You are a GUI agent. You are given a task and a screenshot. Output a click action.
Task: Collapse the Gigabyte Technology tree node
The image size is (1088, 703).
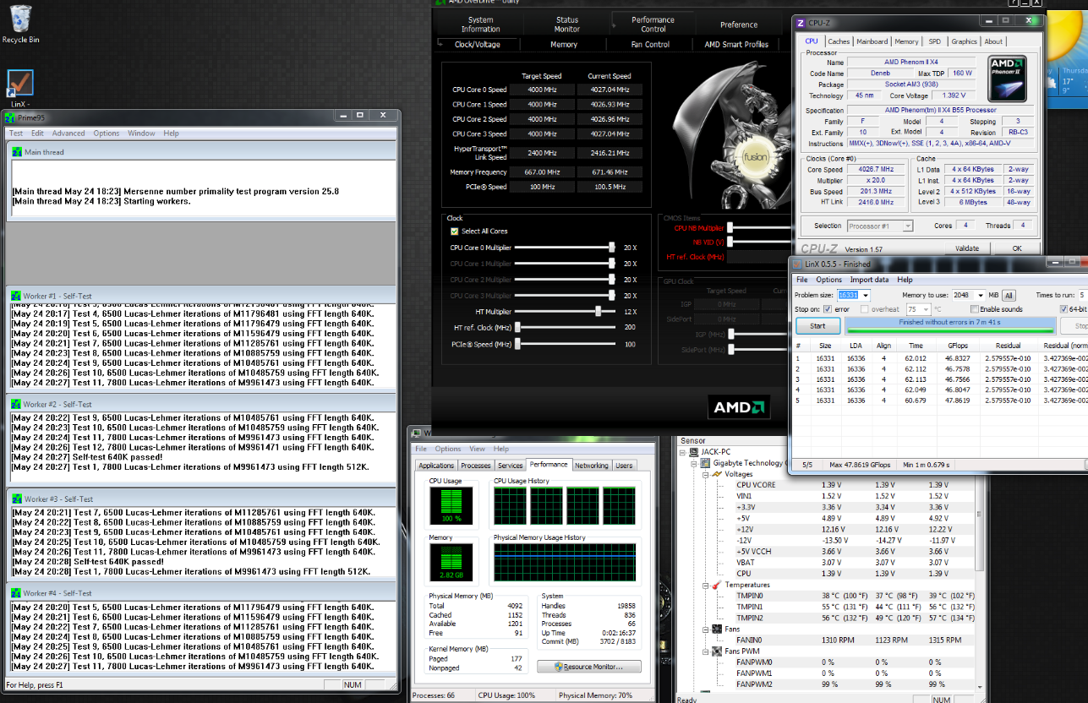(x=694, y=463)
